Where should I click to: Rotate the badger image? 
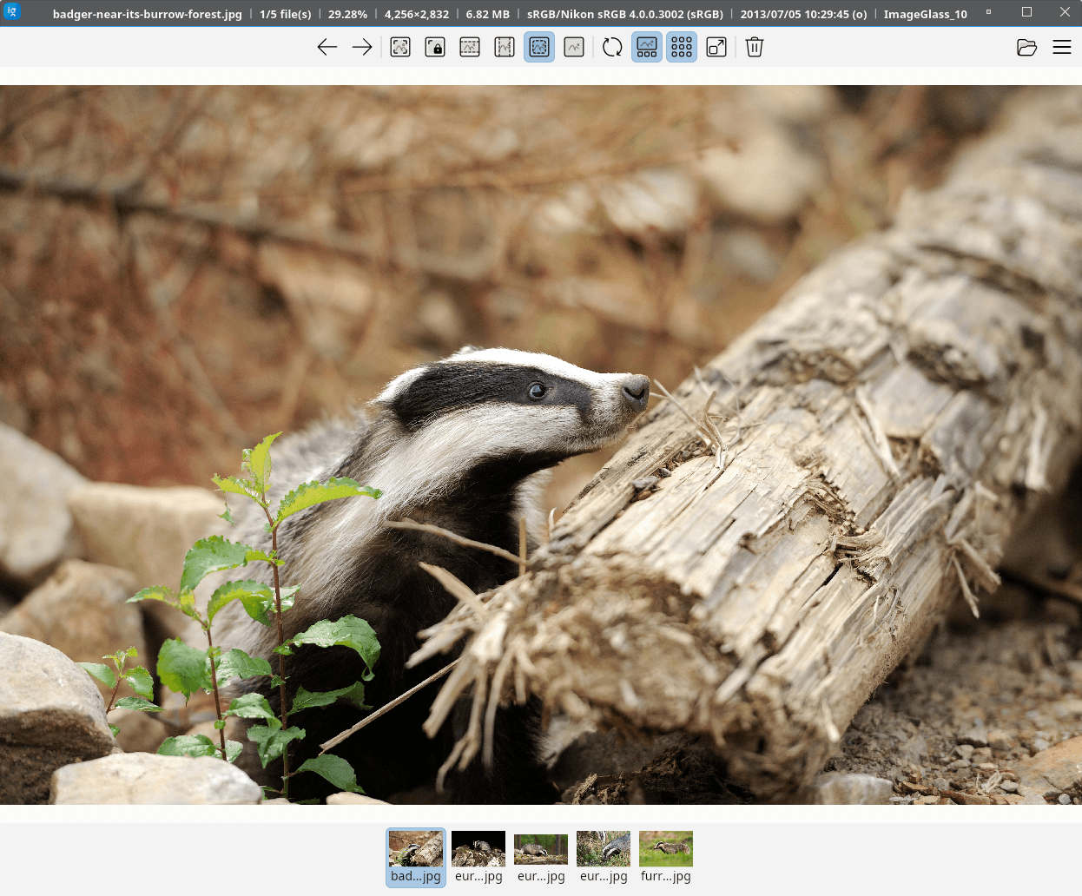point(612,47)
